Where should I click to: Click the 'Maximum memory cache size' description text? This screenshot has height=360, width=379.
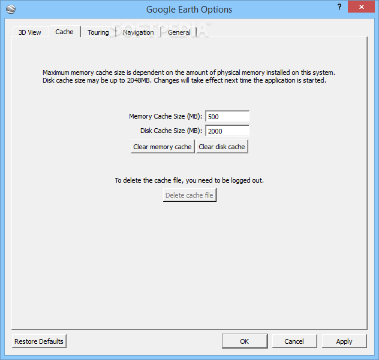coord(189,76)
